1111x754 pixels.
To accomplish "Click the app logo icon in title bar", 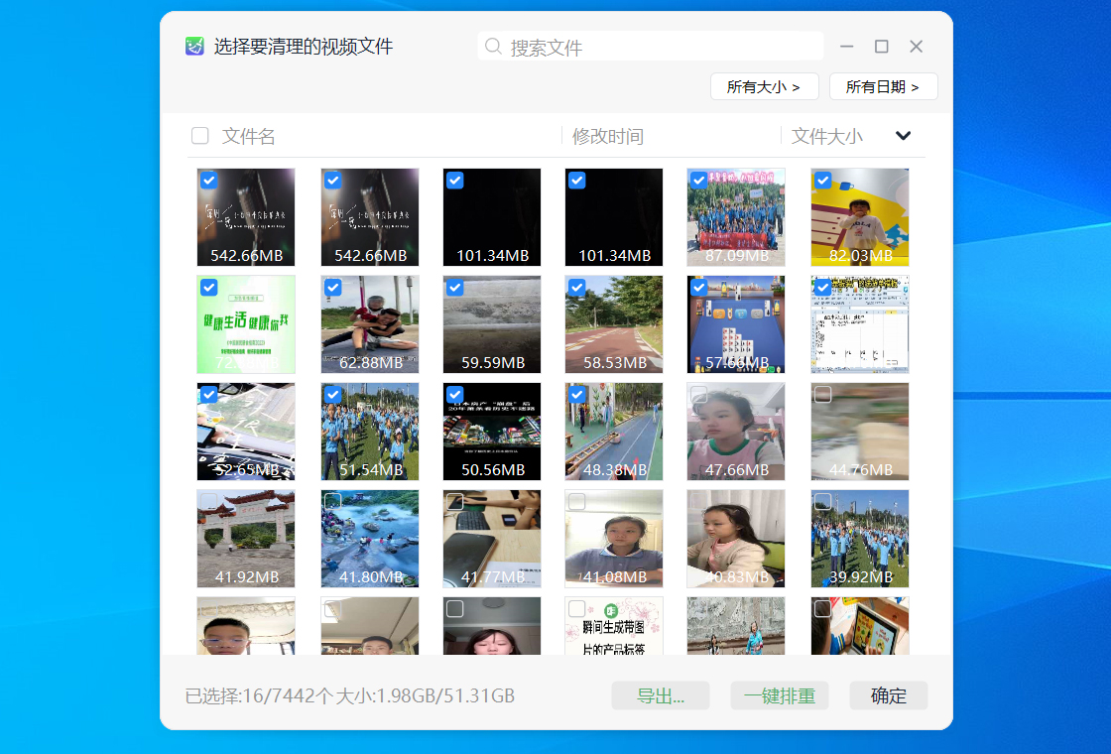I will 191,46.
